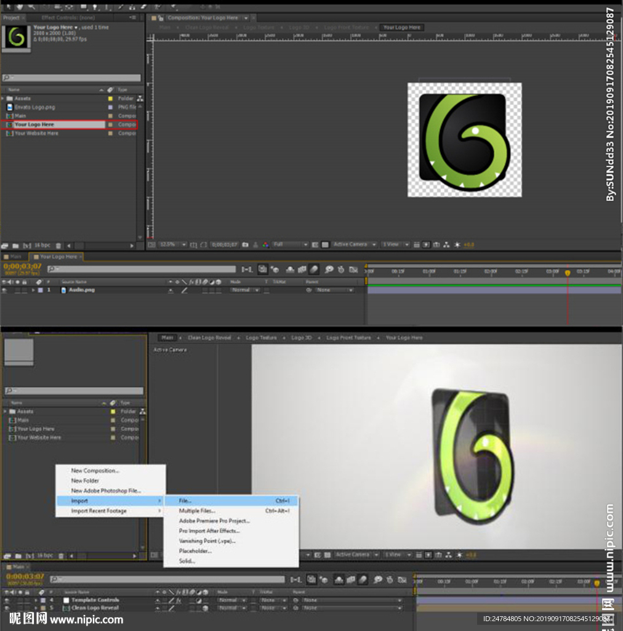Expand Assets folder in upper Project panel
The width and height of the screenshot is (623, 631).
click(3, 99)
